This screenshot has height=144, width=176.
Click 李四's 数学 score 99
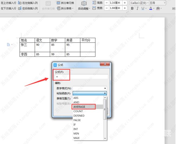[x=57, y=54]
